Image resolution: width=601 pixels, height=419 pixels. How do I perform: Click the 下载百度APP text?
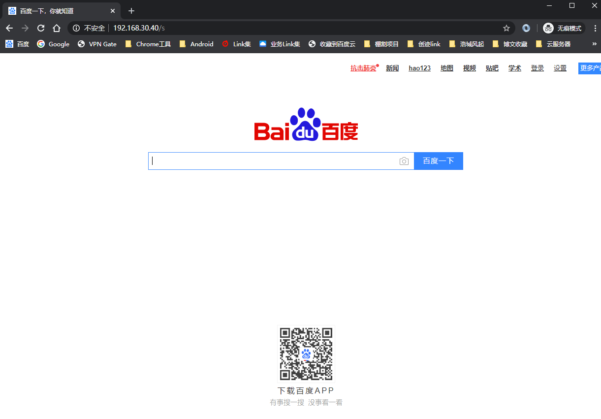tap(306, 391)
